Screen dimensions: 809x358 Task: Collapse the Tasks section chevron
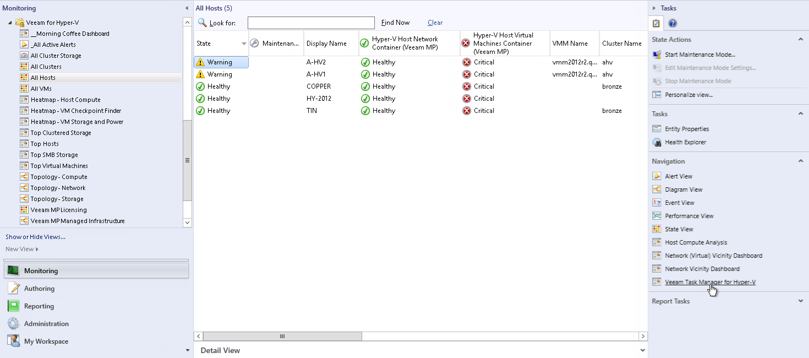click(801, 114)
